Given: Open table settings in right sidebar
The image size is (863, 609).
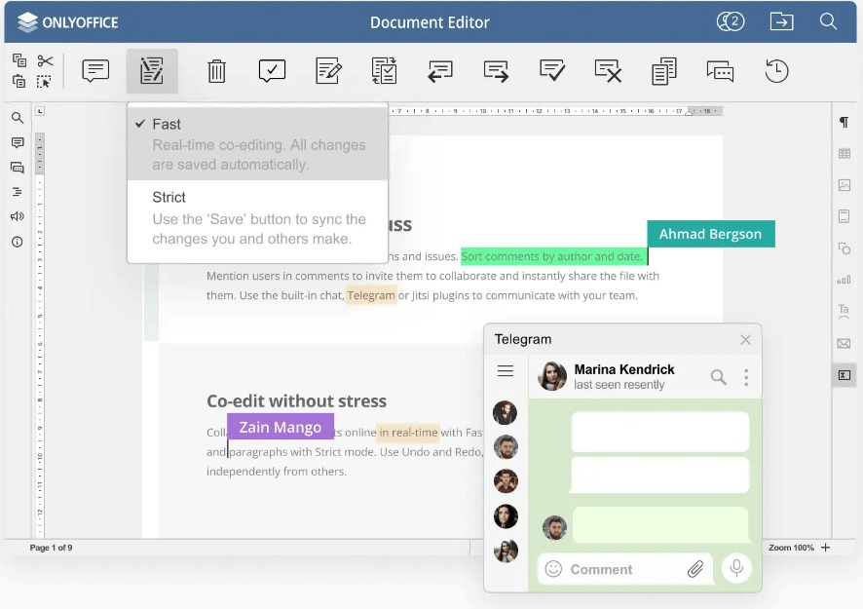Looking at the screenshot, I should coord(844,154).
